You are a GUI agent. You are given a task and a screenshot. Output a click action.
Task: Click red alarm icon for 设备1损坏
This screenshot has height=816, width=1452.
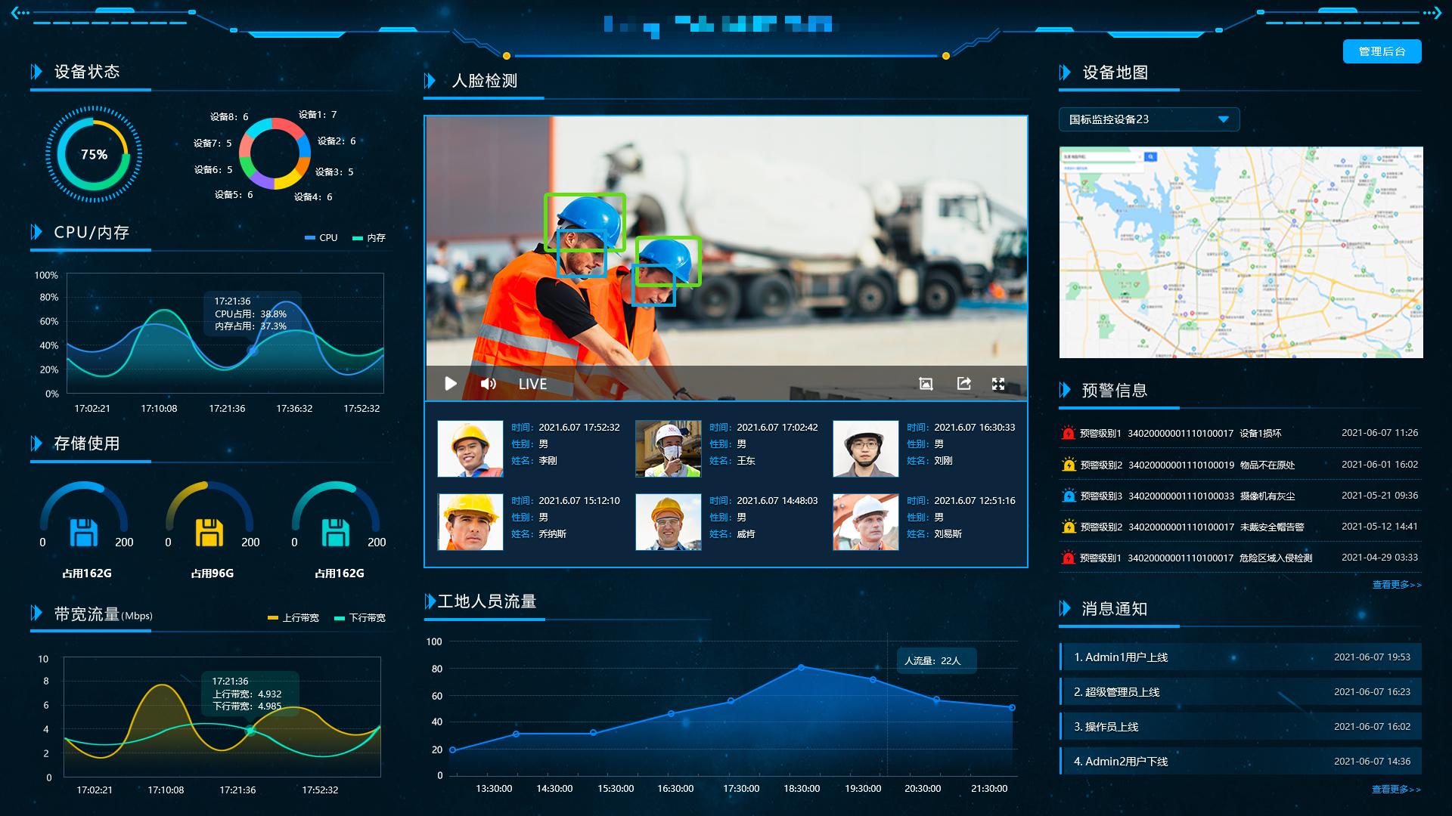point(1068,433)
